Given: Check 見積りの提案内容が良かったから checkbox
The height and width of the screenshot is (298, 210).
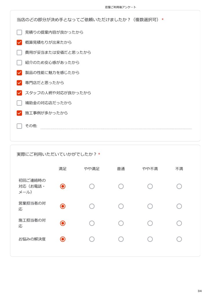Looking at the screenshot, I should [x=19, y=32].
